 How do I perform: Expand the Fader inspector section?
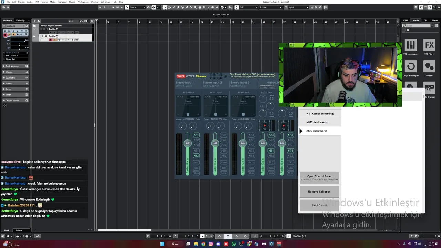(x=16, y=95)
